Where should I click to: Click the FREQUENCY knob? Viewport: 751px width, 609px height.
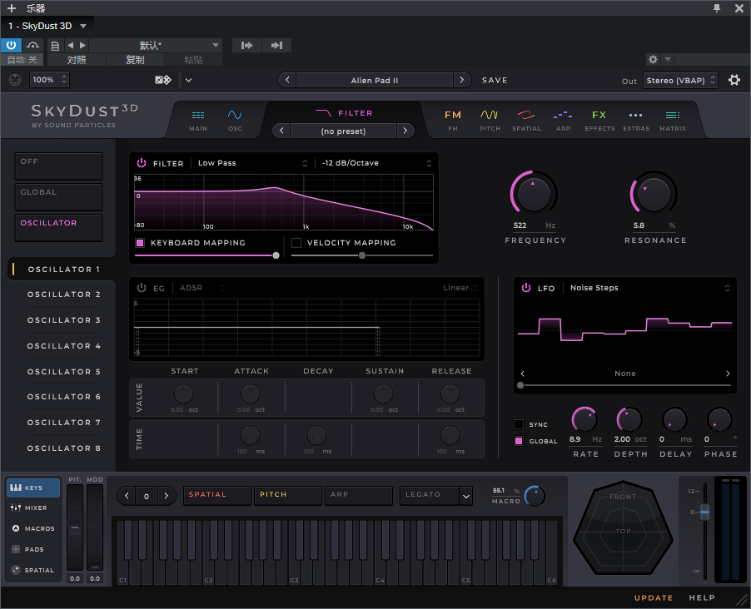[534, 193]
